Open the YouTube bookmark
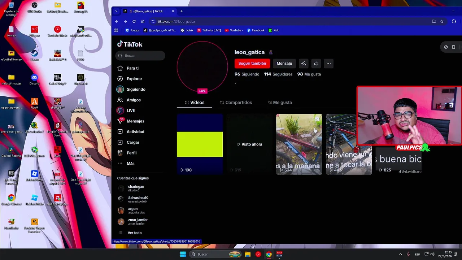 234,30
